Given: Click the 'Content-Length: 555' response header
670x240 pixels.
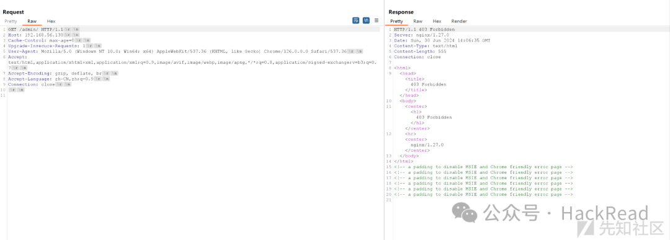Looking at the screenshot, I should (420, 51).
